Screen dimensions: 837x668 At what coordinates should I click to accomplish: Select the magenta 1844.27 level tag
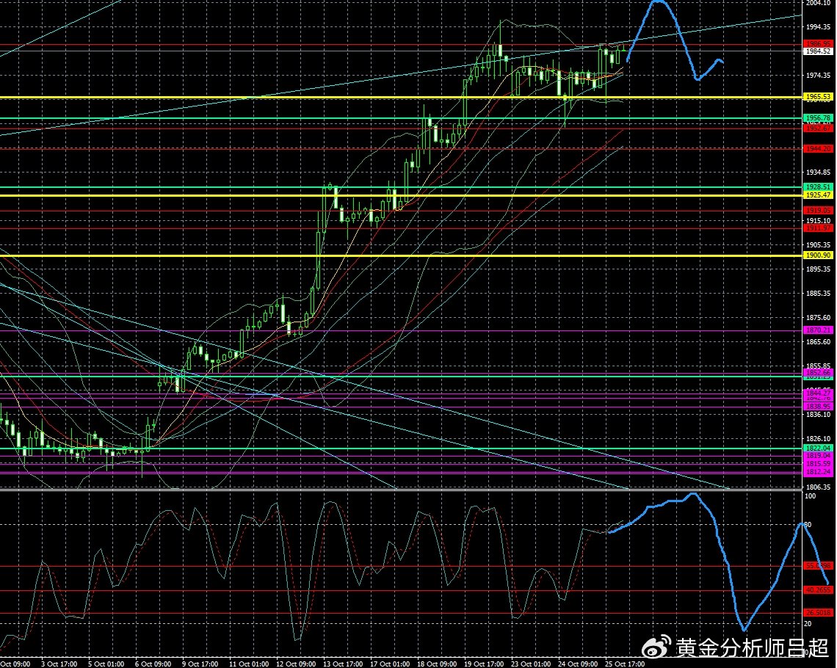click(x=818, y=393)
